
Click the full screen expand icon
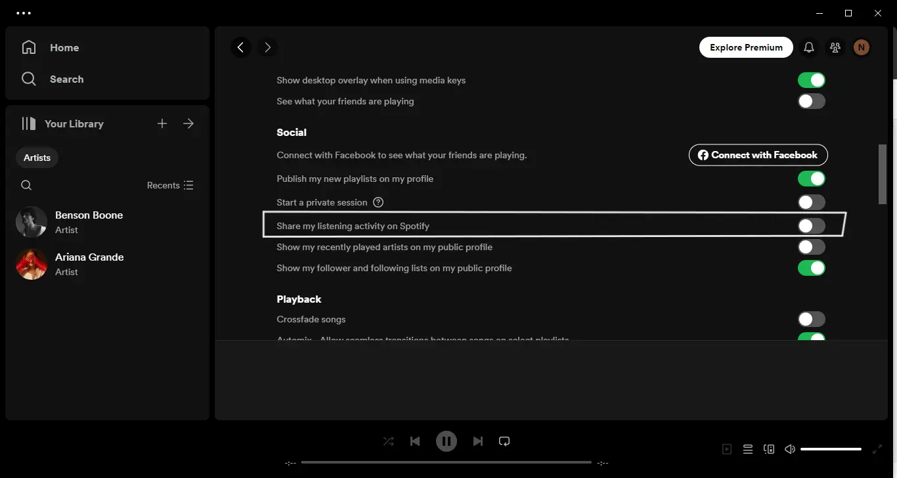click(x=877, y=449)
